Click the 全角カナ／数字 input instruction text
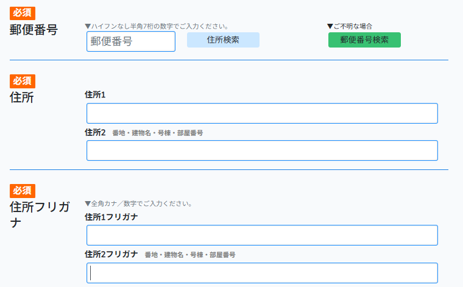463x287 pixels. pyautogui.click(x=138, y=204)
